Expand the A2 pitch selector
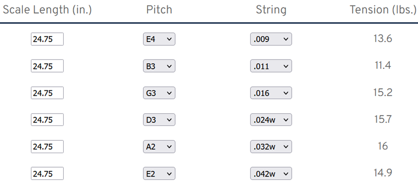This screenshot has width=418, height=183. [159, 147]
